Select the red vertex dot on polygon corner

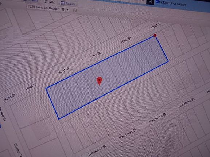pos(155,35)
